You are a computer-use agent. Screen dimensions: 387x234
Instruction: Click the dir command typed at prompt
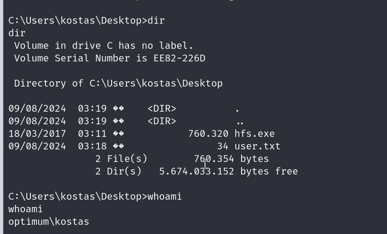coord(156,21)
